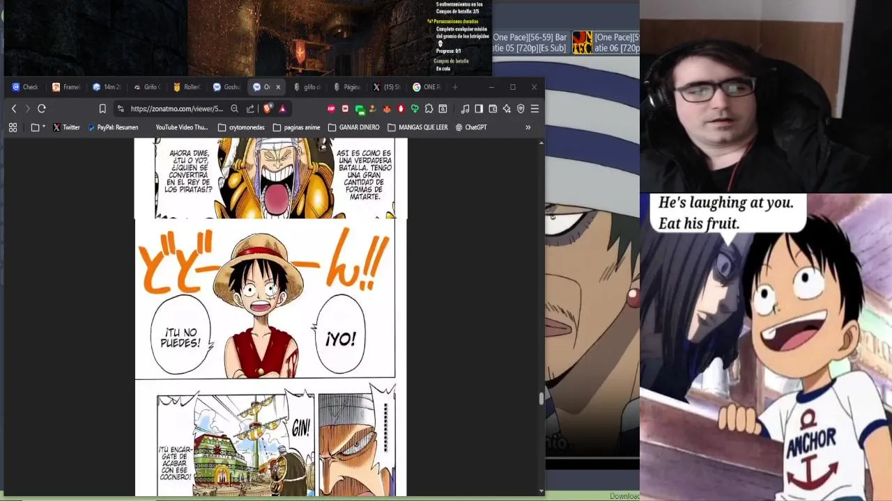This screenshot has height=501, width=892.
Task: Click the zoom magnifier in address bar
Action: pyautogui.click(x=234, y=109)
